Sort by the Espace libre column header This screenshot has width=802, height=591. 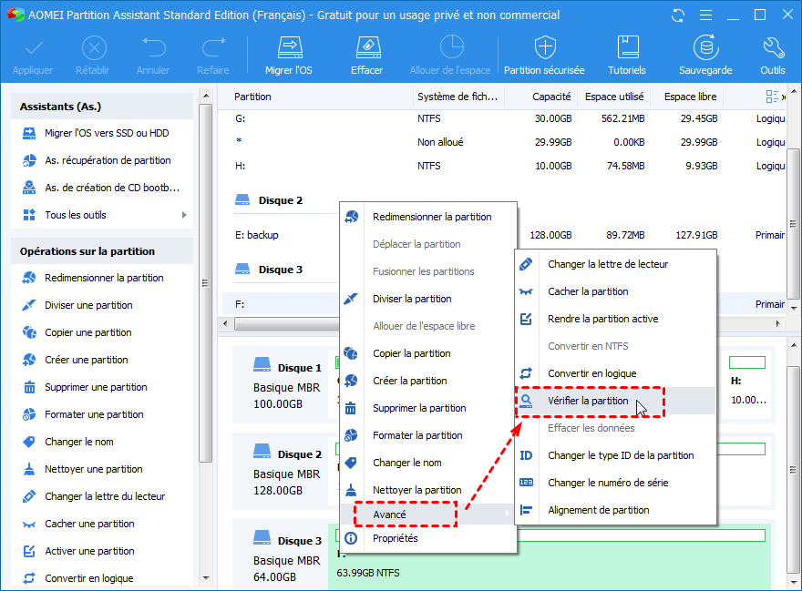691,97
